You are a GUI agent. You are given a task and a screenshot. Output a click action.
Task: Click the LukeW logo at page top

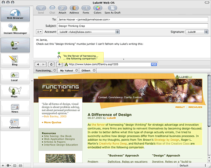[184, 77]
